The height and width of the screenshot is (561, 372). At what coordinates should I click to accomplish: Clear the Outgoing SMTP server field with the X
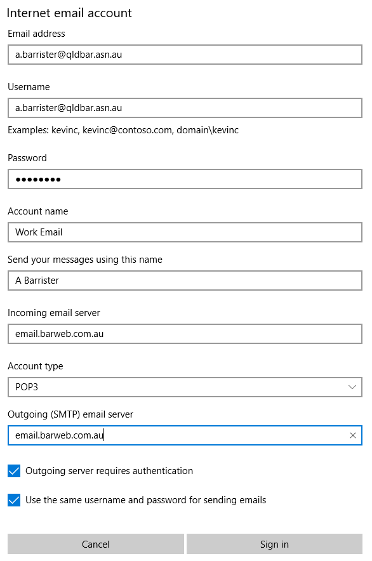coord(353,435)
